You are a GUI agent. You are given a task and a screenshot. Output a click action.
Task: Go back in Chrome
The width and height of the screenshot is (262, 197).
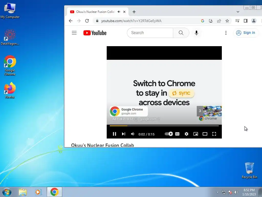pos(71,21)
